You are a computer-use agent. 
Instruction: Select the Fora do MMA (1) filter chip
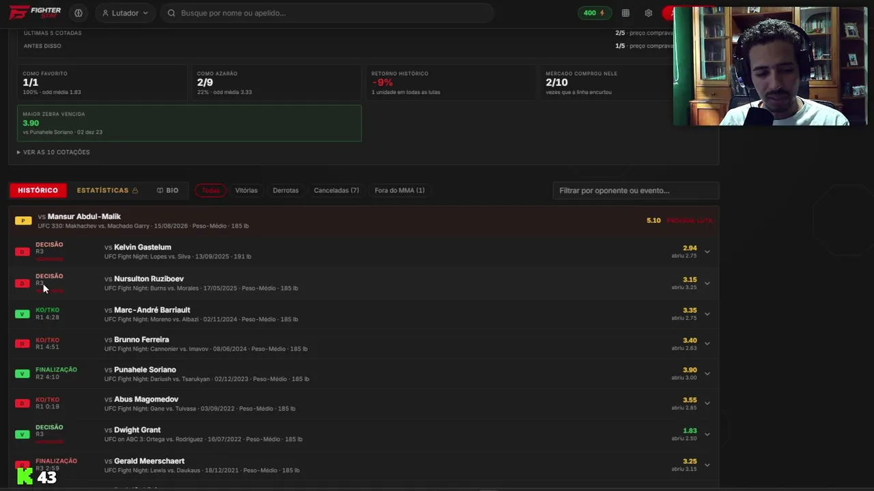[399, 190]
